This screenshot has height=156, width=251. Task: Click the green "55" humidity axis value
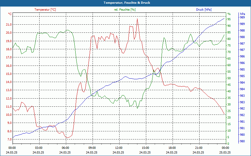click(229, 72)
